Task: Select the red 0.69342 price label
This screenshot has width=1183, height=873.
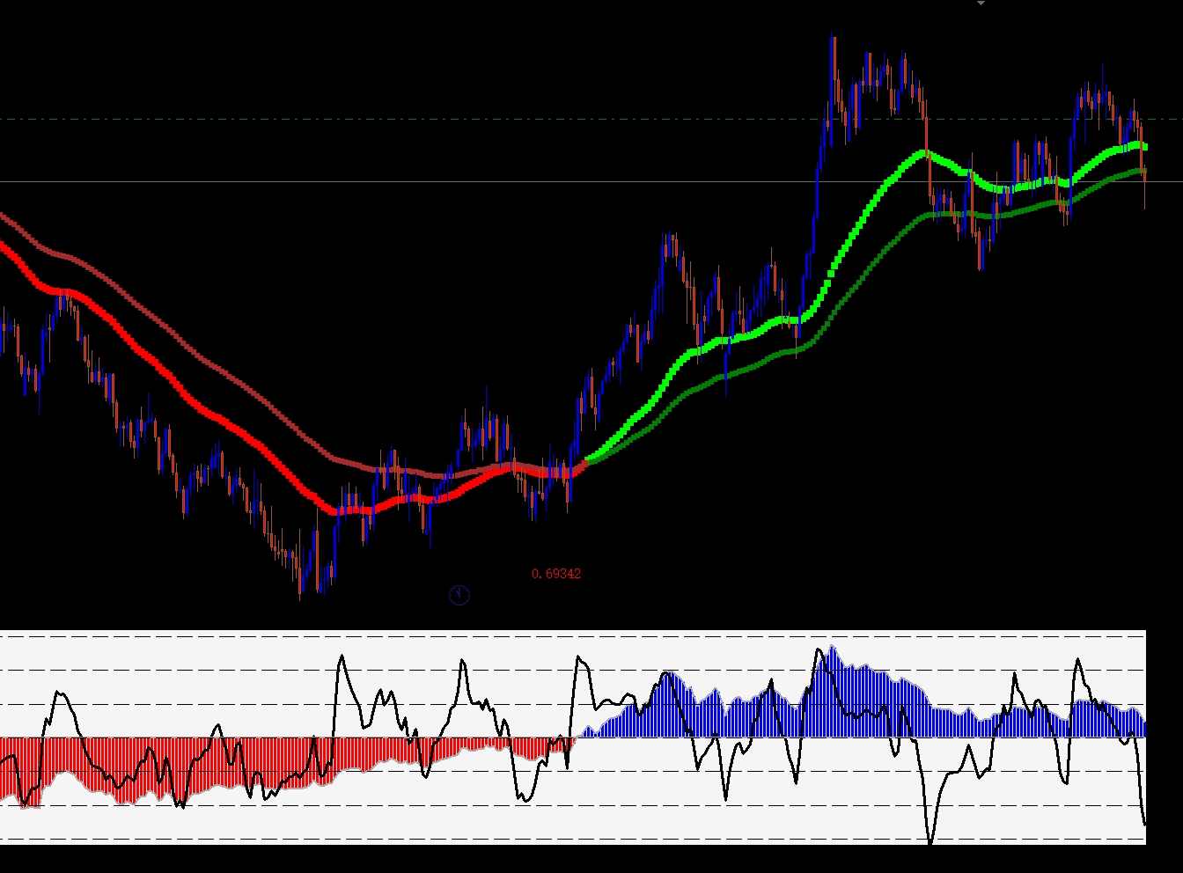Action: point(556,574)
